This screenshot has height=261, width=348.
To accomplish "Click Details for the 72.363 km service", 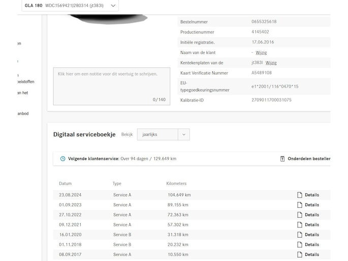I will (x=312, y=215).
